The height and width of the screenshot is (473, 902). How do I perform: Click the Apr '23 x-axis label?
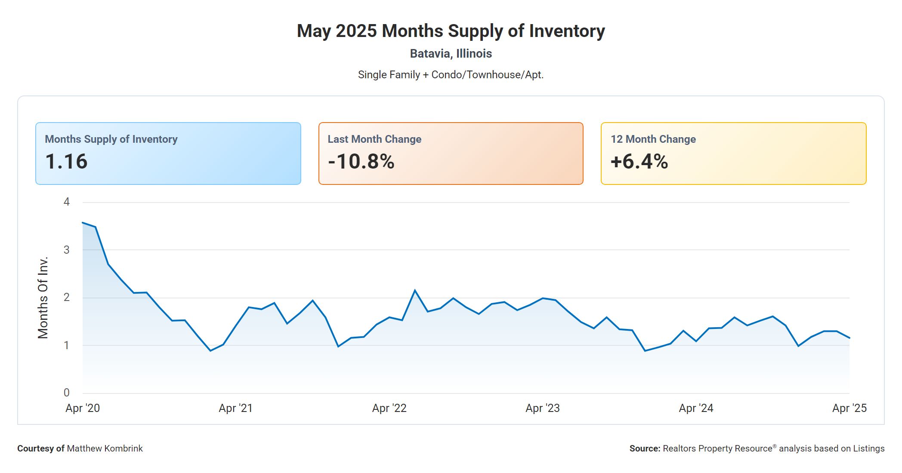pos(543,408)
